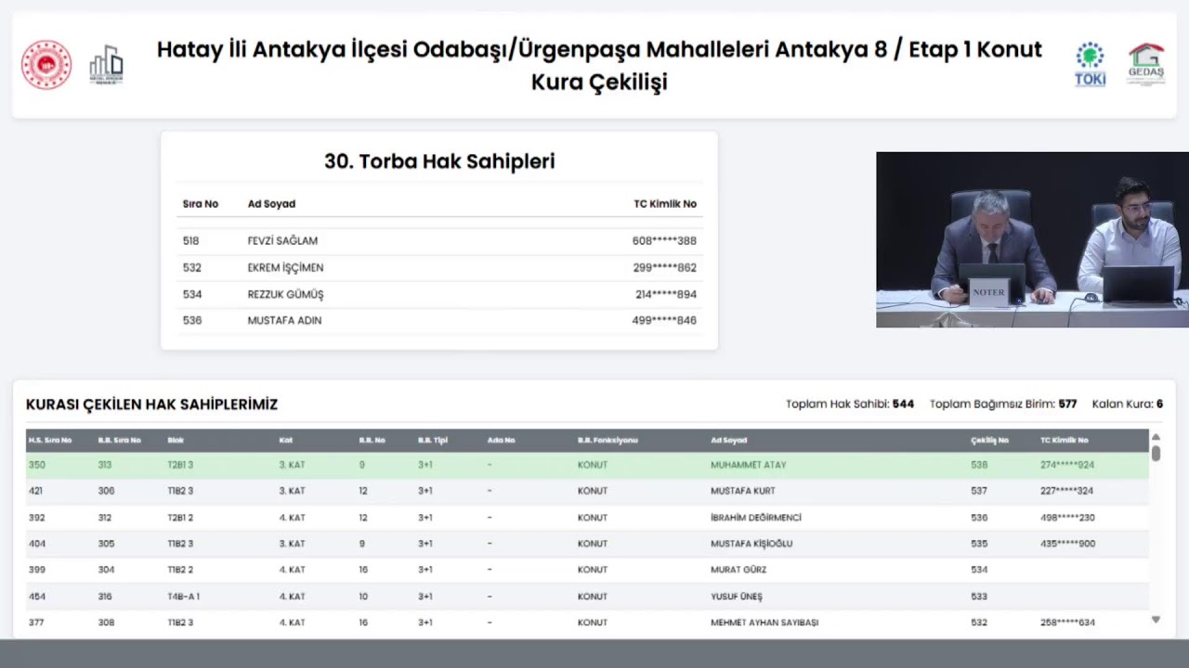The height and width of the screenshot is (668, 1189).
Task: Click the 'H.S. Sıra No' column header
Action: (50, 441)
